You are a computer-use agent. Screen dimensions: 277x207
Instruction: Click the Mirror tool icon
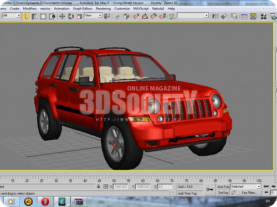tap(215, 17)
